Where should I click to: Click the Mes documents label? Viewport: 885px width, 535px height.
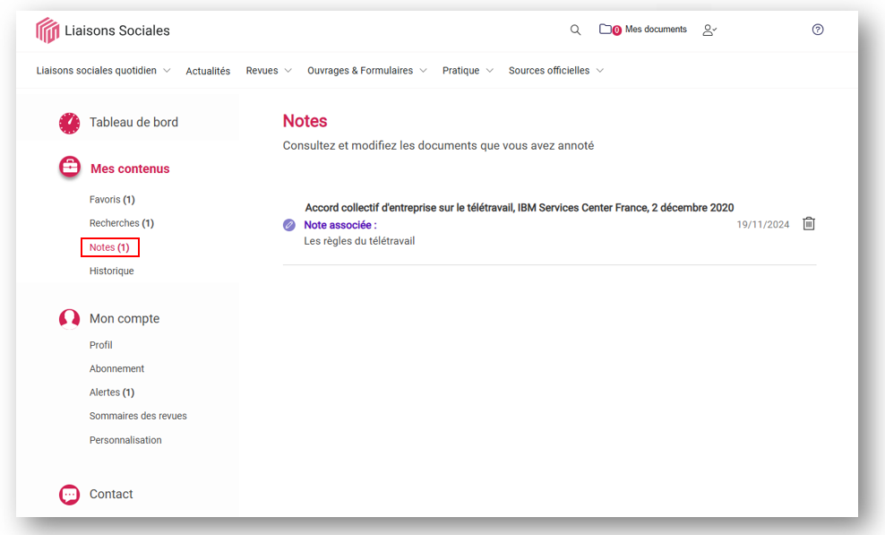656,30
